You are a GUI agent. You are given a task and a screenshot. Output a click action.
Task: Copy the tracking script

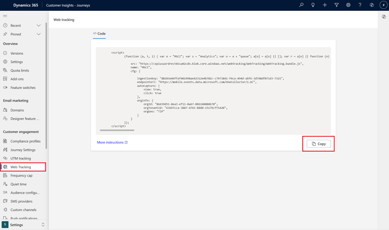click(x=319, y=144)
